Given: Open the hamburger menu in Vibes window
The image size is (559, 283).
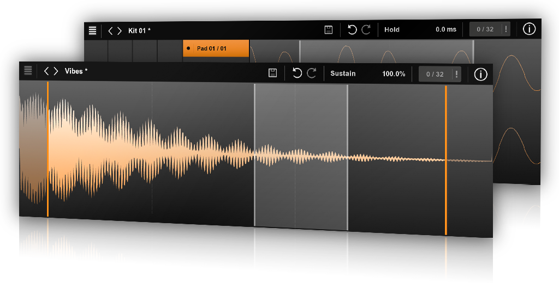Looking at the screenshot, I should tap(28, 70).
